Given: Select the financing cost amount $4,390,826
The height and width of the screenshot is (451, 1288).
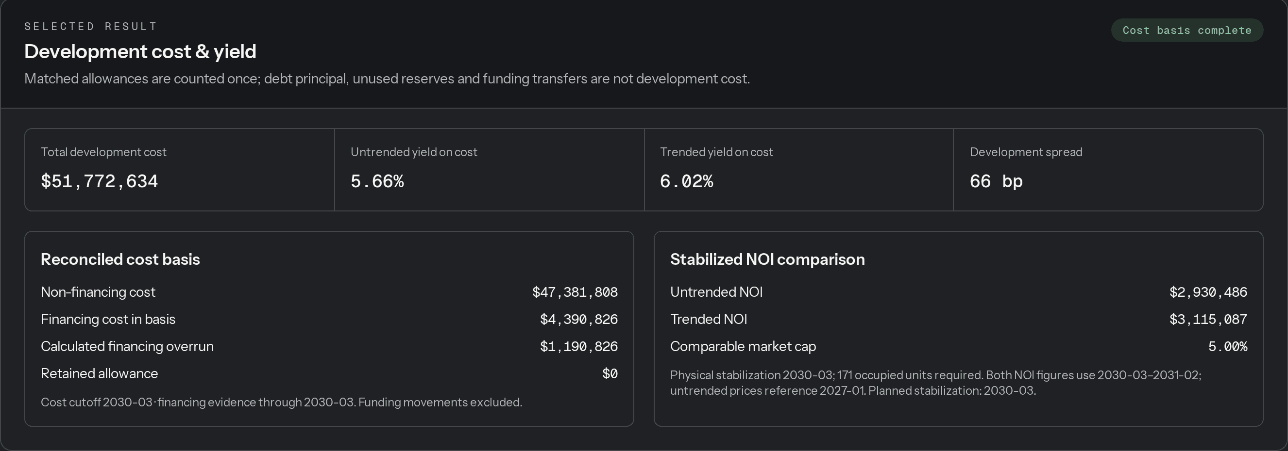Looking at the screenshot, I should (x=579, y=319).
